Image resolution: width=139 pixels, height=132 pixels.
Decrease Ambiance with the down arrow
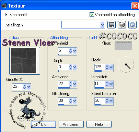point(70,85)
